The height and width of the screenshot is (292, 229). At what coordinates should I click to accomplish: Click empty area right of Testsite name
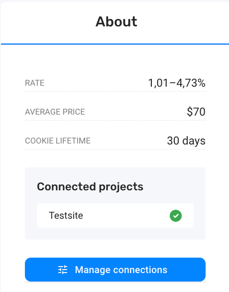point(126,215)
